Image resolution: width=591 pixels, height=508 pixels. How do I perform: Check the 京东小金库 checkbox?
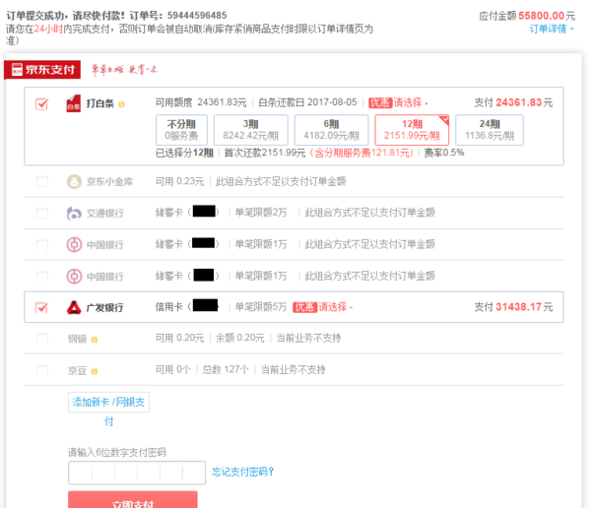(x=41, y=182)
